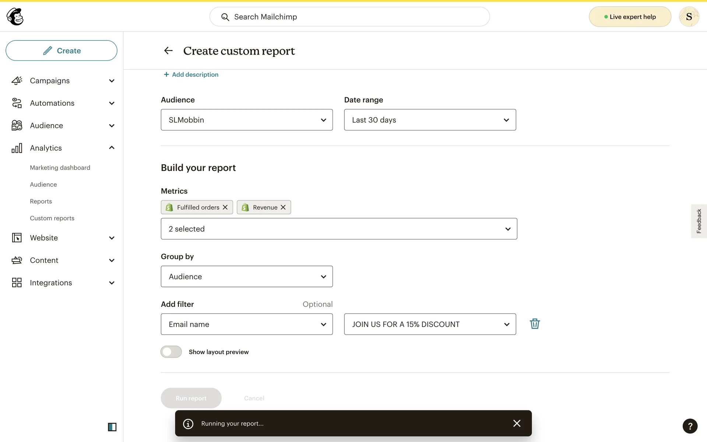Go to Custom reports in sidebar
This screenshot has height=442, width=707.
tap(52, 218)
